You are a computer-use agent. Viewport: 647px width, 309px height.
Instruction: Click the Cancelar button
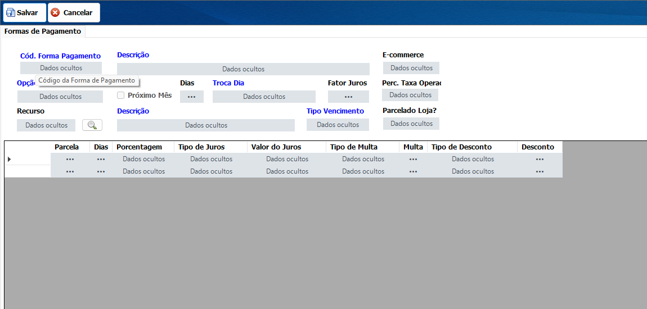pos(74,12)
